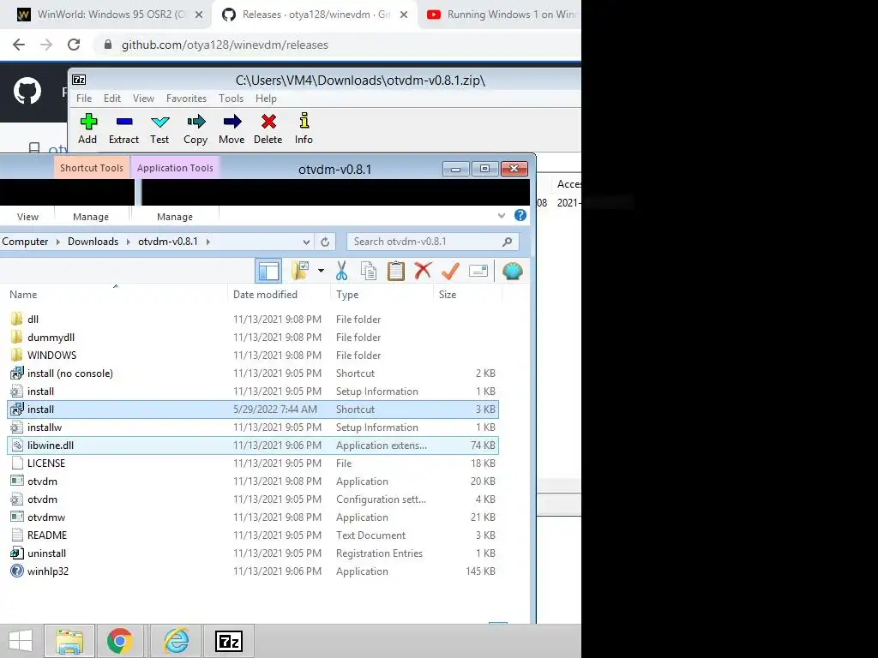This screenshot has height=658, width=878.
Task: Open Windows Start button
Action: point(21,641)
